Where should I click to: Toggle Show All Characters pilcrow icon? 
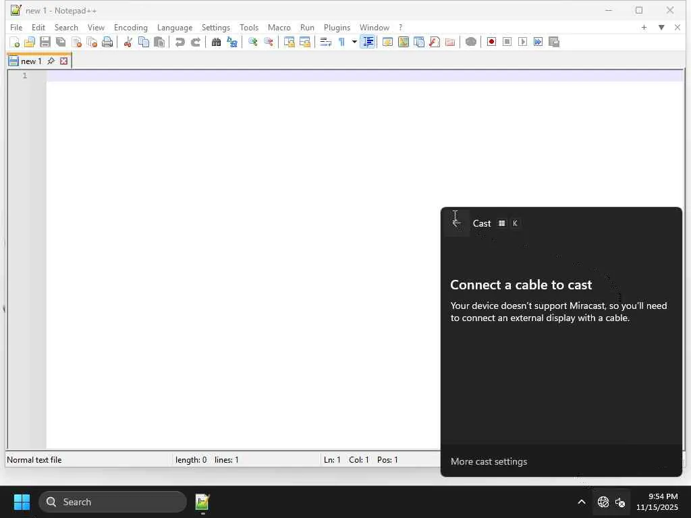tap(341, 42)
